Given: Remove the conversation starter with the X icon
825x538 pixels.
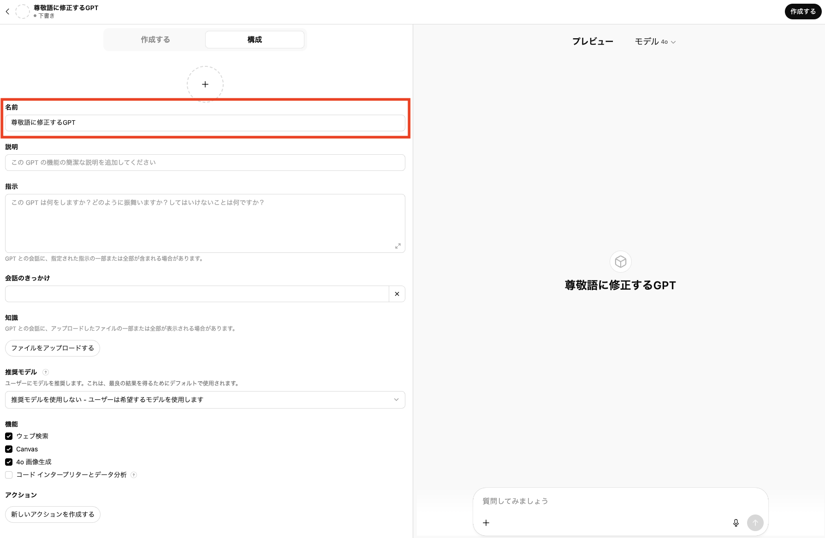Looking at the screenshot, I should point(397,294).
